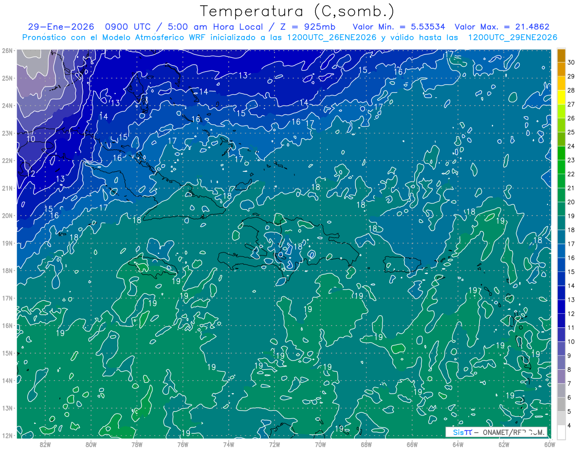Click the latitude label "13N"

pyautogui.click(x=7, y=408)
